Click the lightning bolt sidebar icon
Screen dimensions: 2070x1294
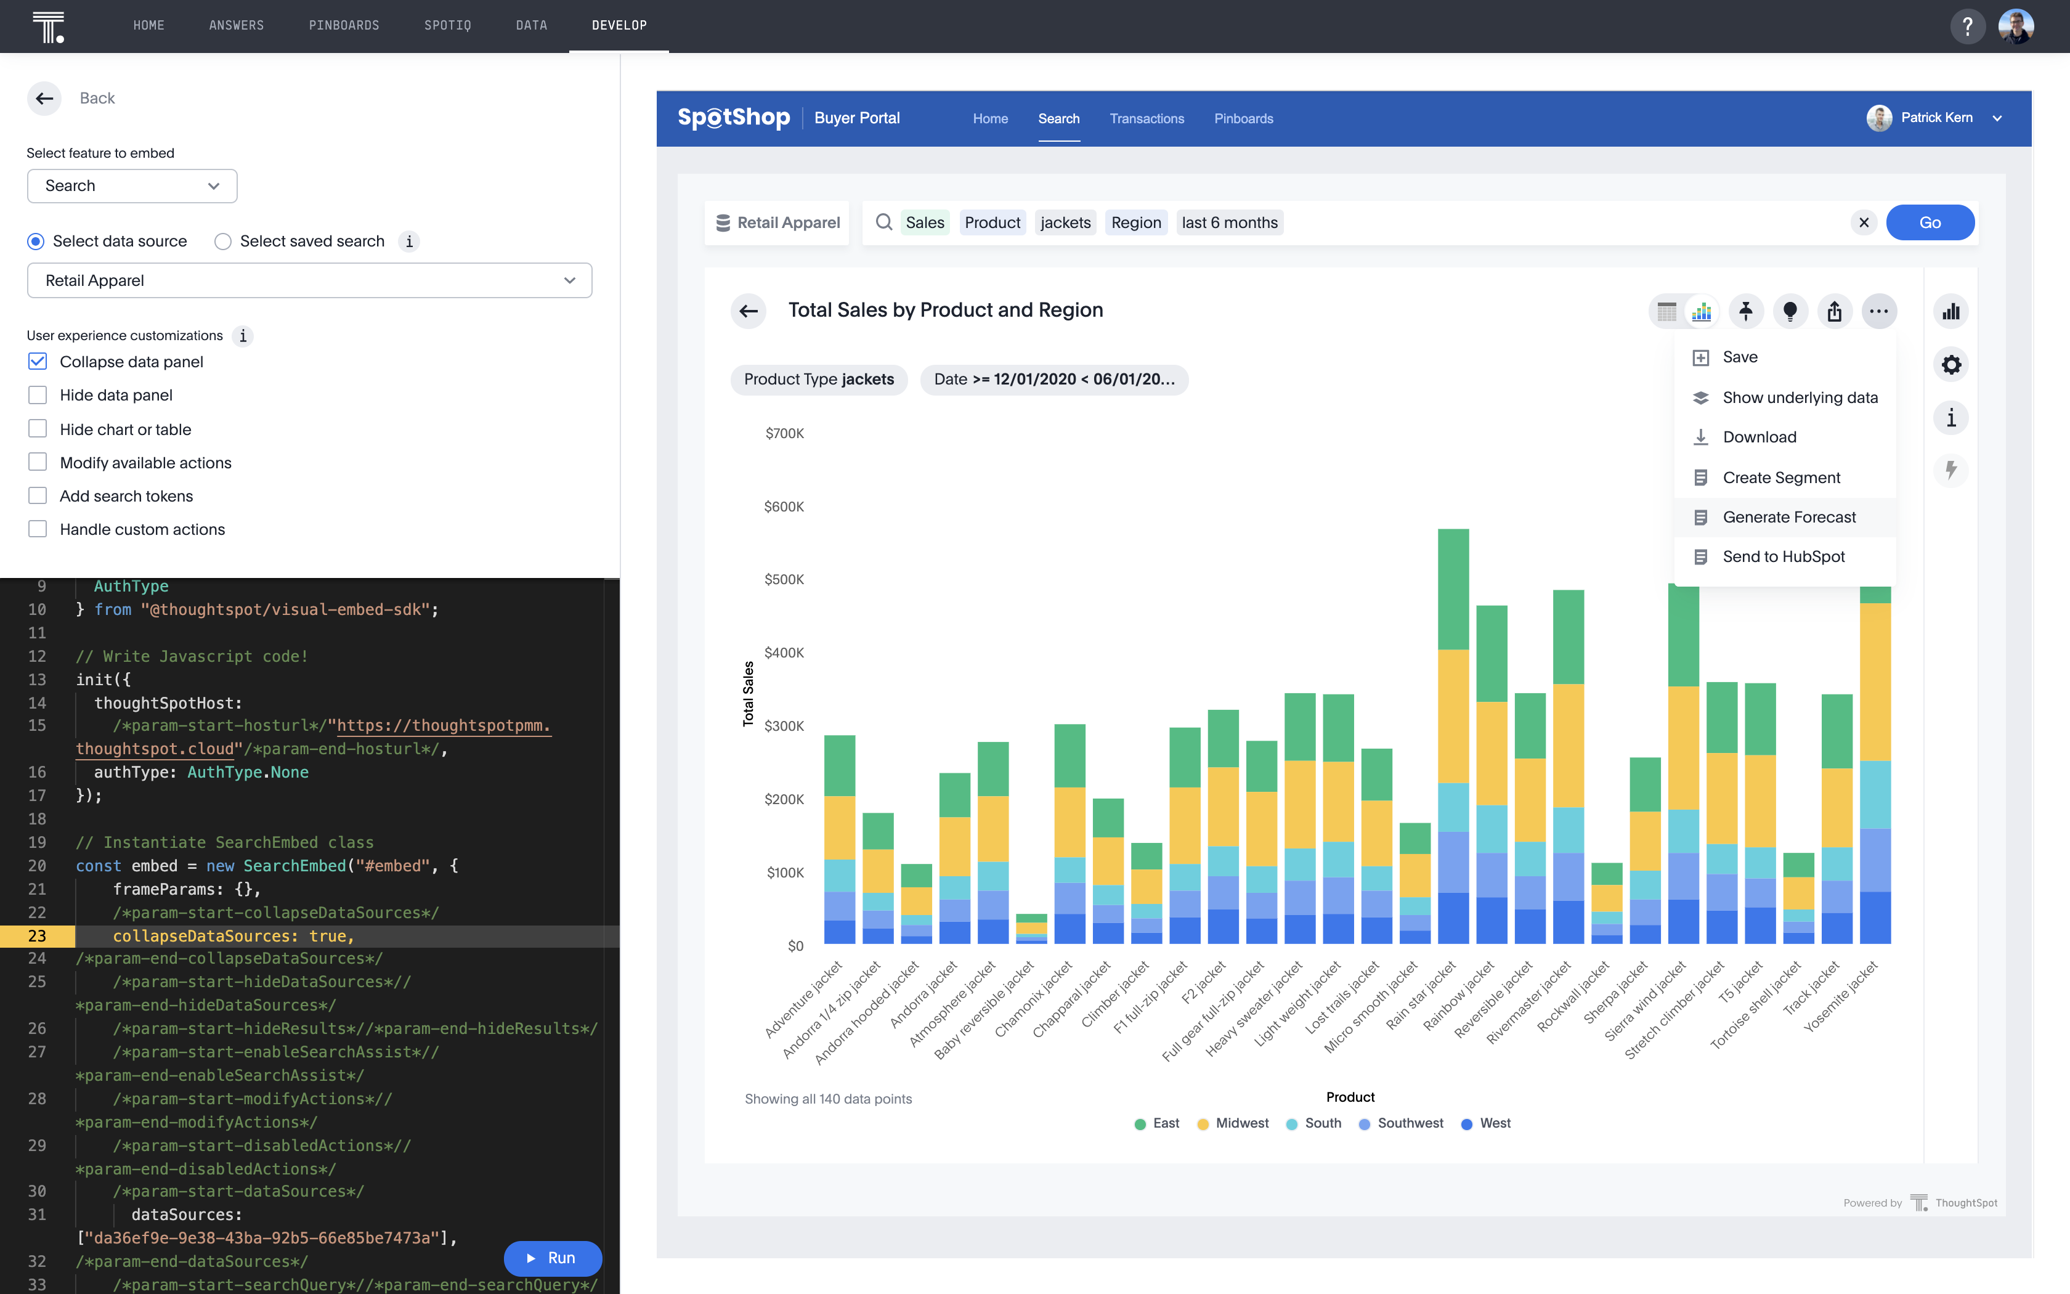(1951, 470)
